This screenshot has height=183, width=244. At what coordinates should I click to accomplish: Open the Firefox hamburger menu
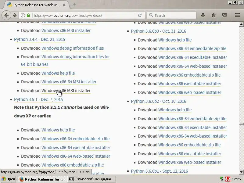point(238,15)
